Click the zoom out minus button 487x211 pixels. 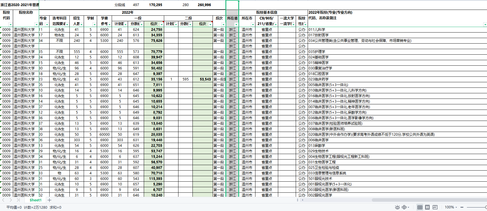coord(462,207)
